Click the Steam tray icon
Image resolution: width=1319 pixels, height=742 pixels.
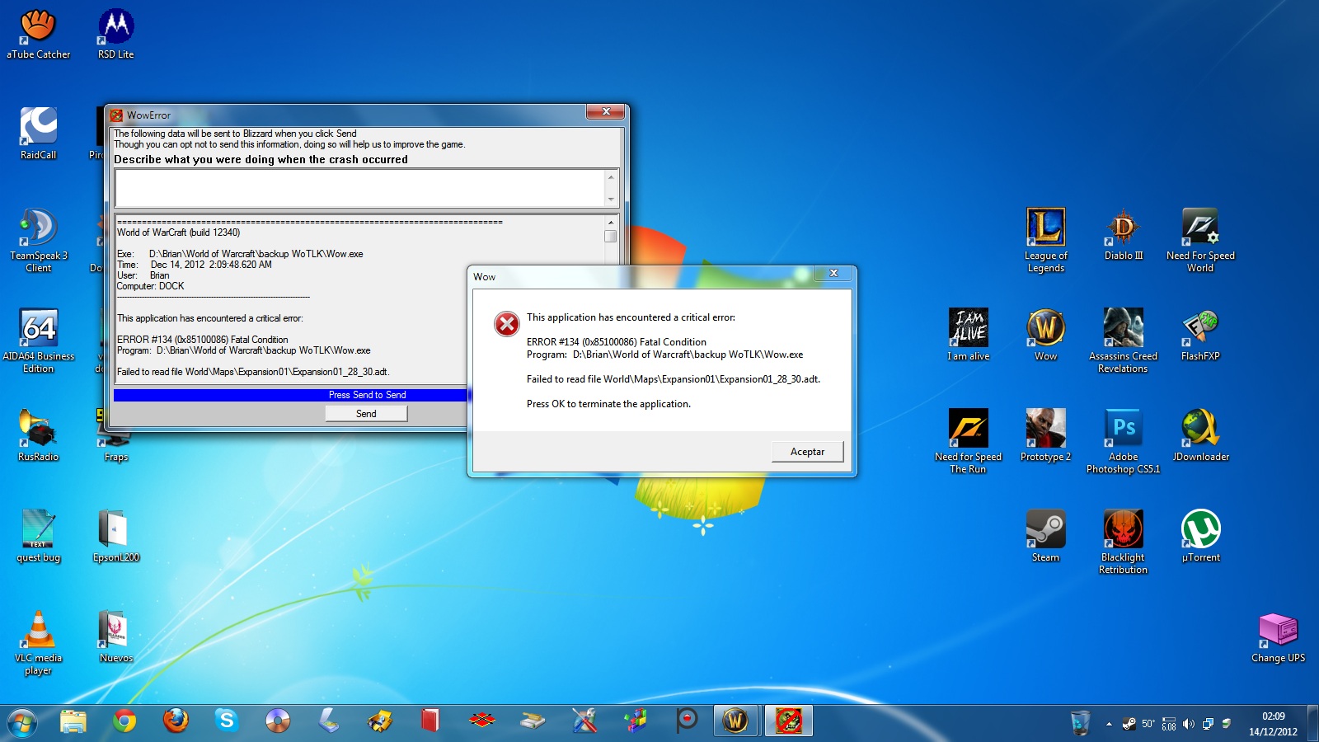point(1129,724)
